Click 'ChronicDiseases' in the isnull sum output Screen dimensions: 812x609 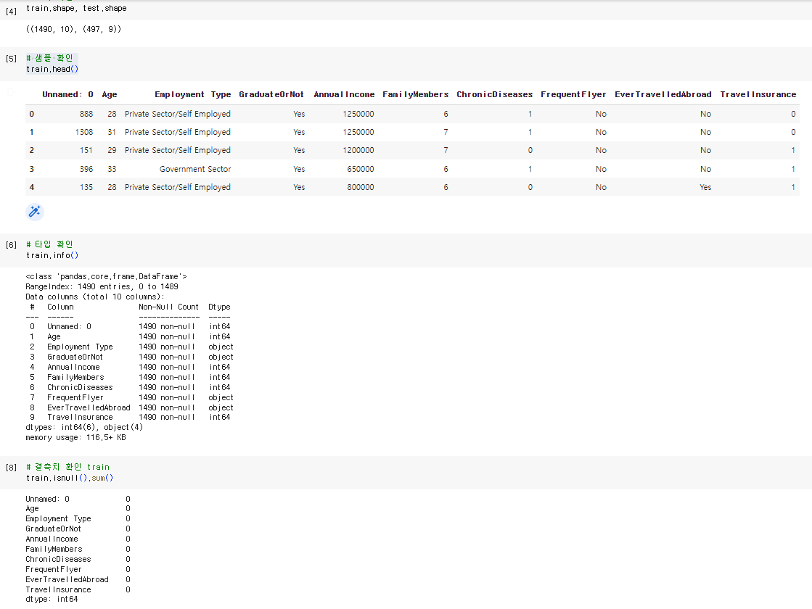tap(59, 559)
